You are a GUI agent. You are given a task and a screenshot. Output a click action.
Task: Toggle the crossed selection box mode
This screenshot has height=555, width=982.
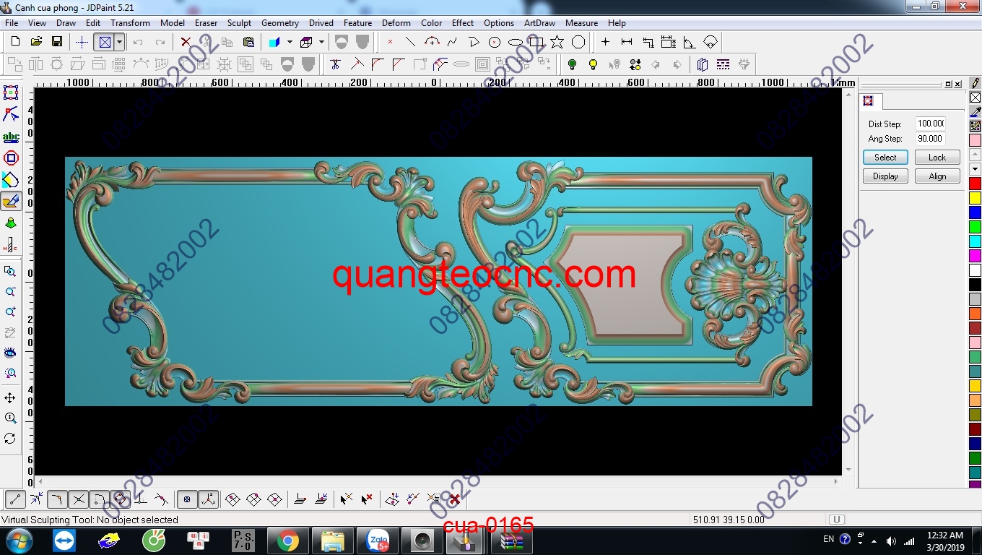pos(106,41)
